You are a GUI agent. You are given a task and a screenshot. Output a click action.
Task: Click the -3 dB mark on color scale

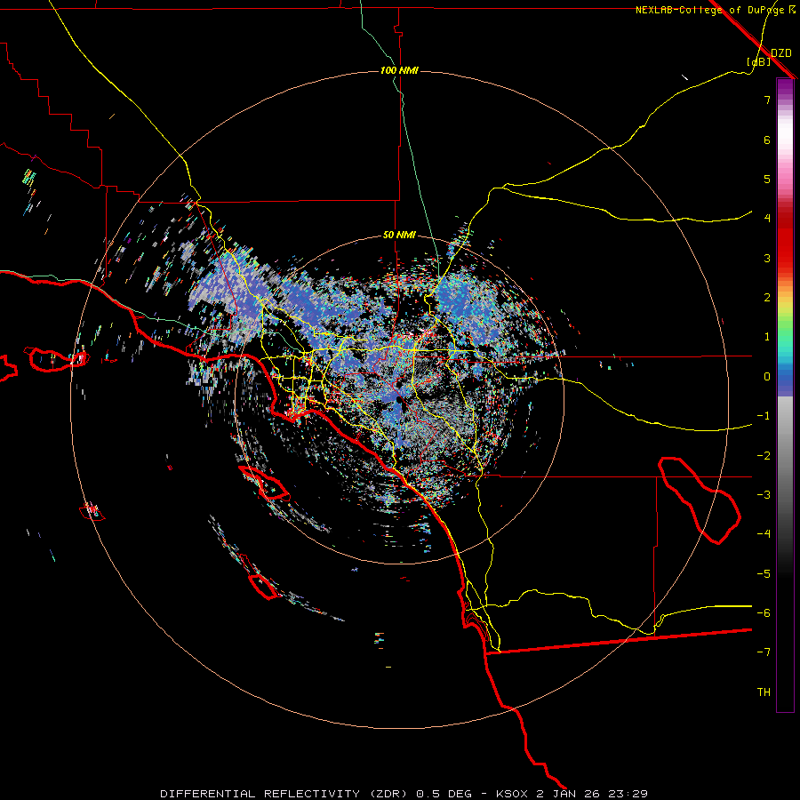[764, 495]
